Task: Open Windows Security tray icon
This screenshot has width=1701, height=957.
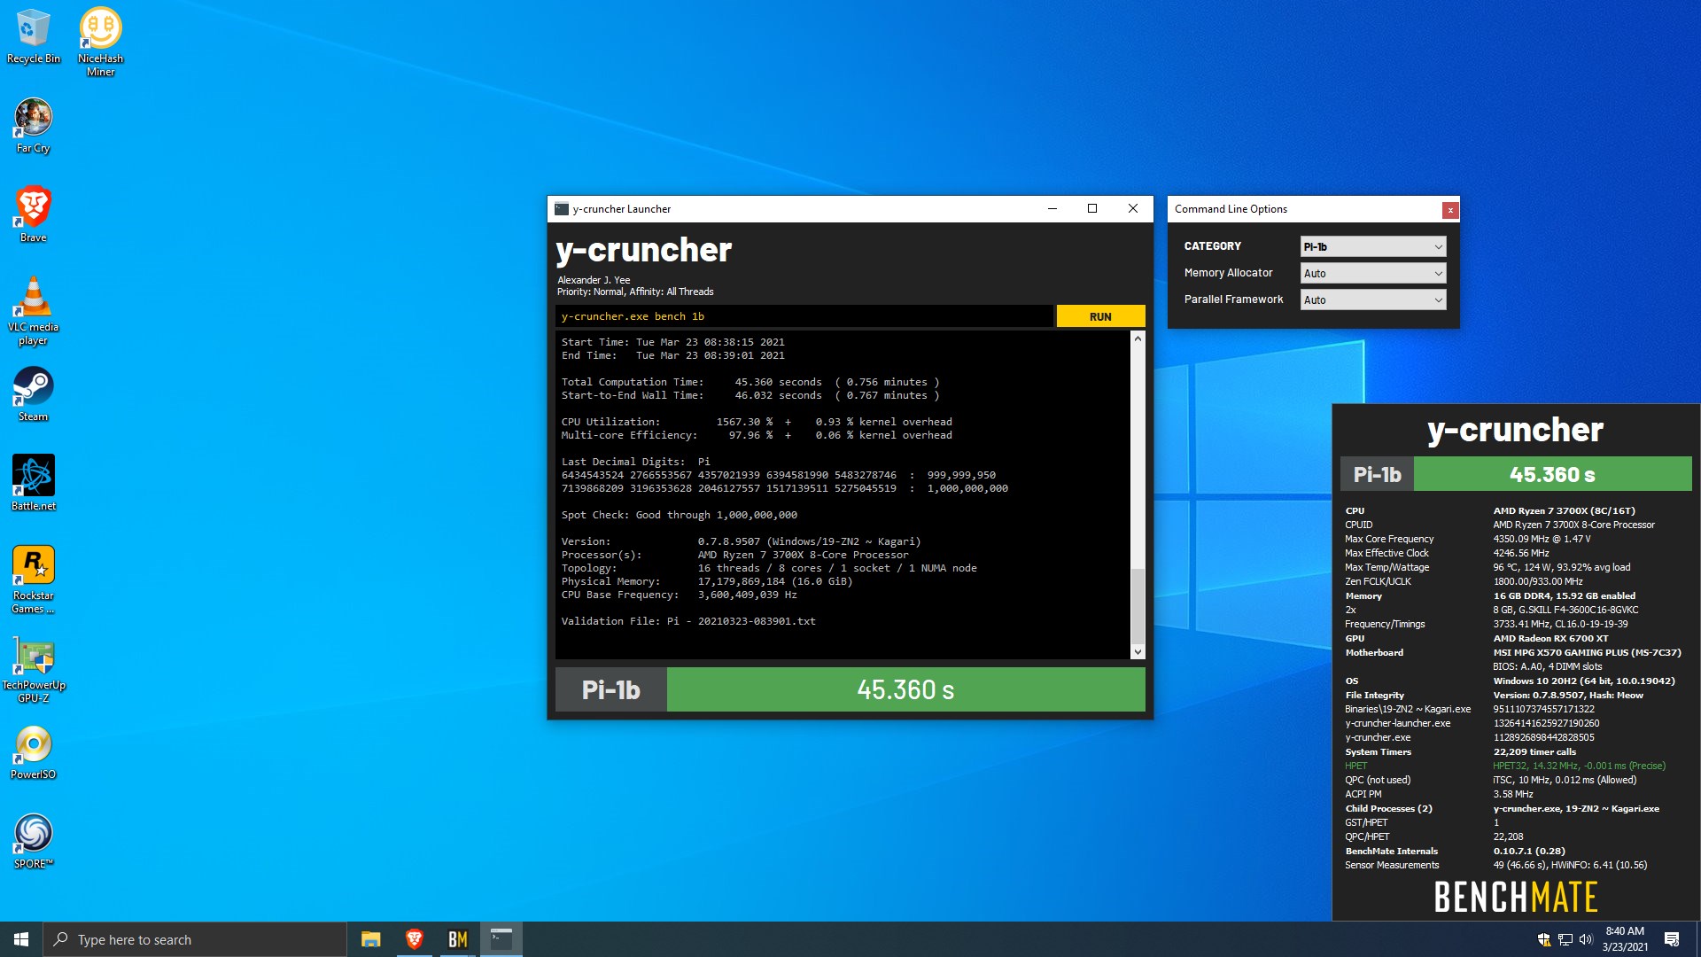Action: 1544,939
